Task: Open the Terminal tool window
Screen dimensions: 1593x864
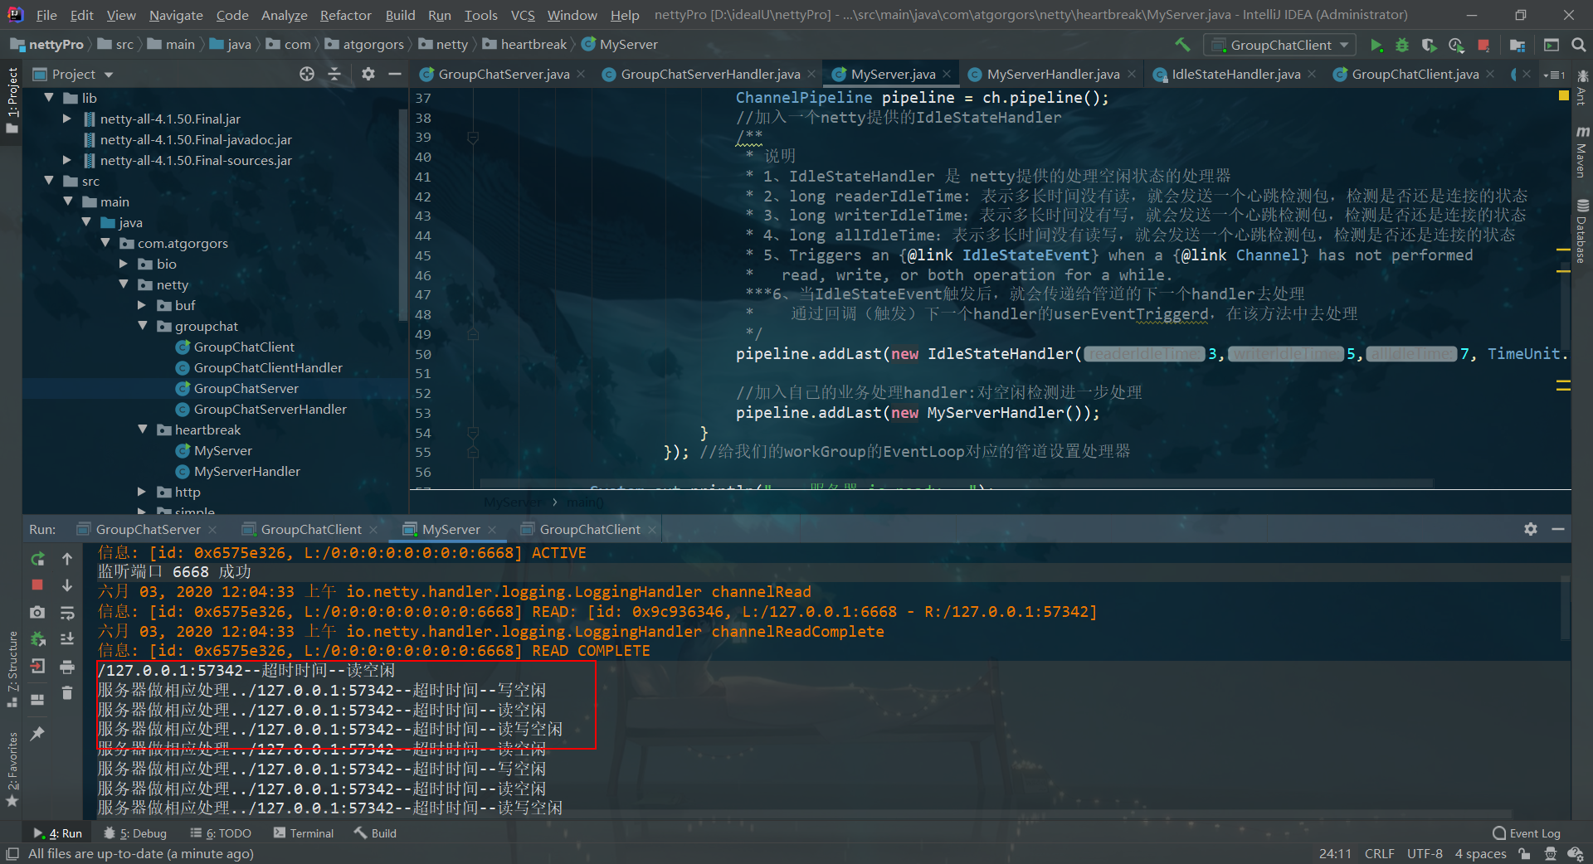Action: [304, 833]
